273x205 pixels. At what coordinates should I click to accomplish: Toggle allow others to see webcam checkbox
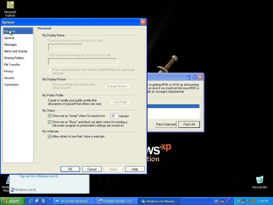(x=50, y=136)
